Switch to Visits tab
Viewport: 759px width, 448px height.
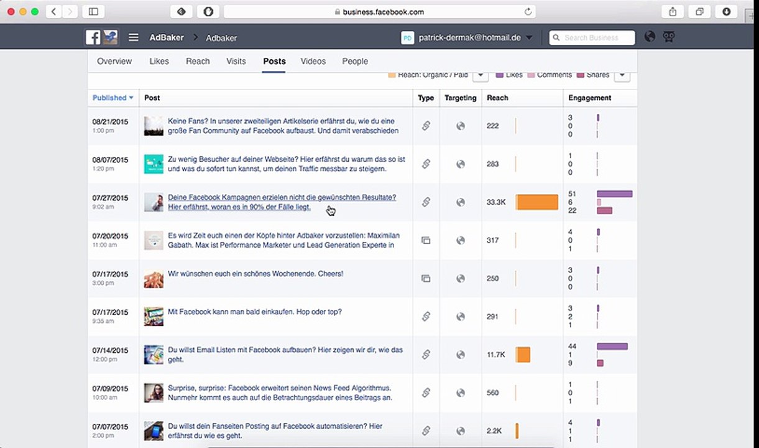pyautogui.click(x=236, y=61)
